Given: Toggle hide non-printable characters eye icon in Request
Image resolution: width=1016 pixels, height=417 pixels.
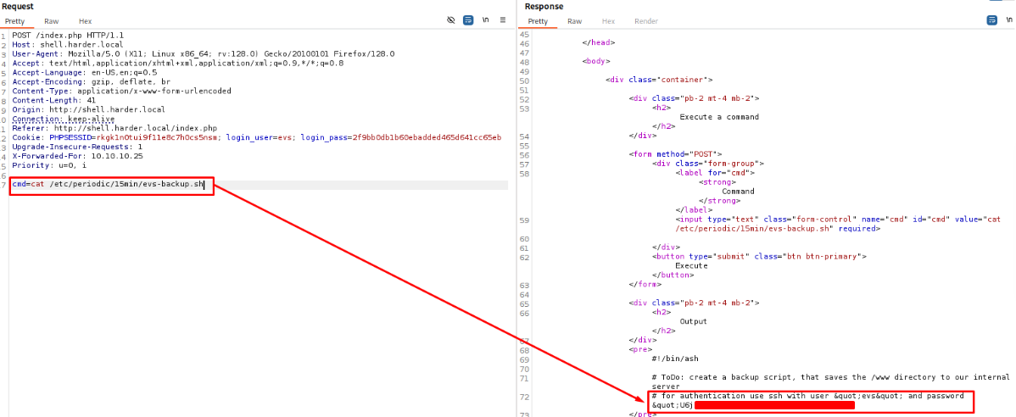Looking at the screenshot, I should click(x=451, y=20).
